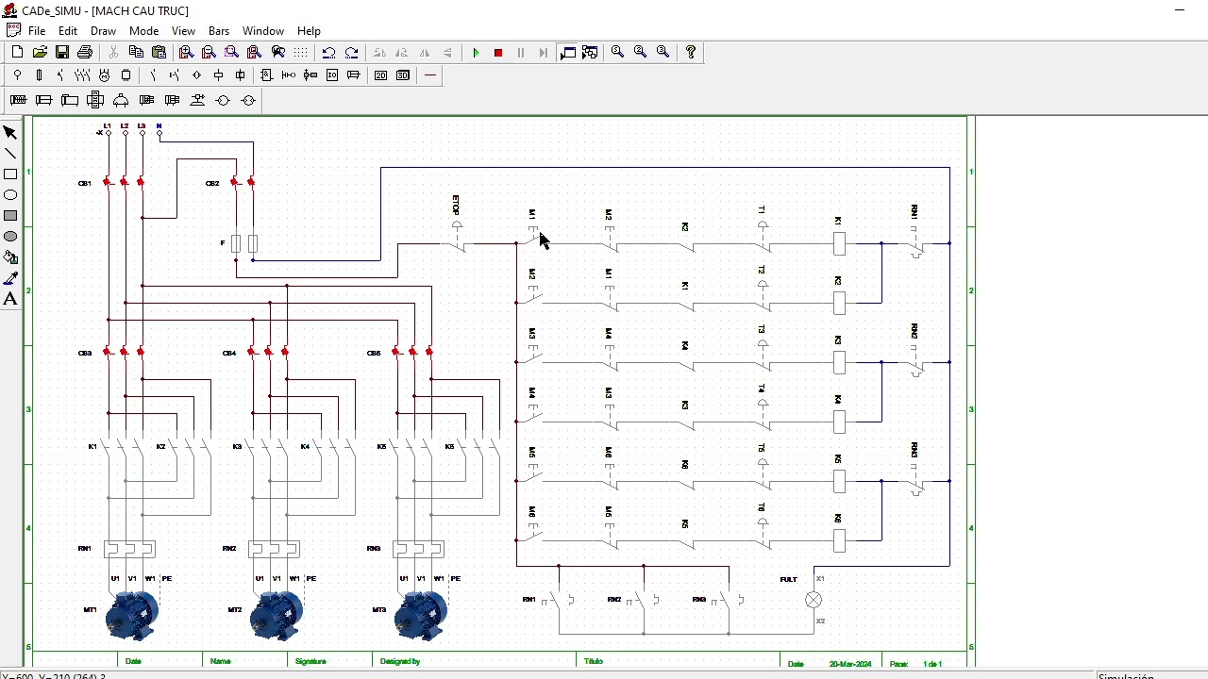
Task: Open the Window menu
Action: click(x=263, y=31)
